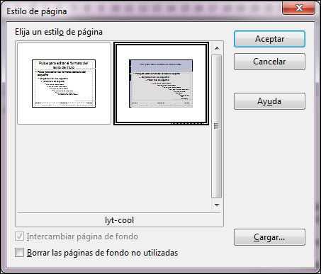
Task: Click the scrollbar up arrow
Action: (217, 48)
